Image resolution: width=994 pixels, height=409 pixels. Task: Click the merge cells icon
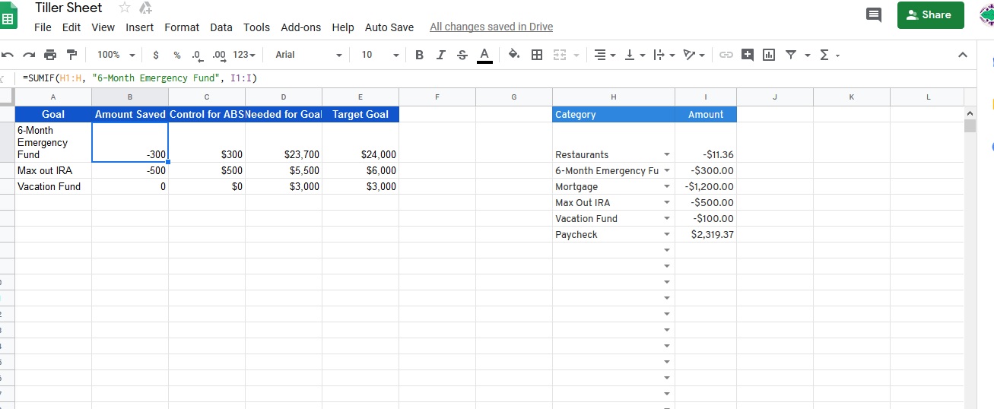tap(559, 55)
